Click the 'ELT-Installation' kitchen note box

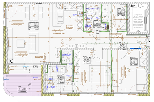[x=70, y=27]
